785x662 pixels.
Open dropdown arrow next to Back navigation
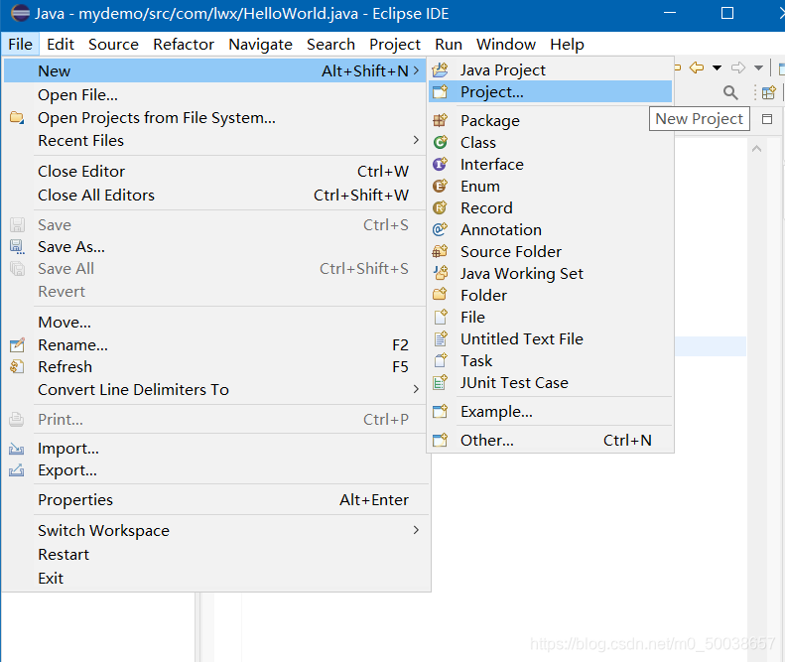coord(717,67)
